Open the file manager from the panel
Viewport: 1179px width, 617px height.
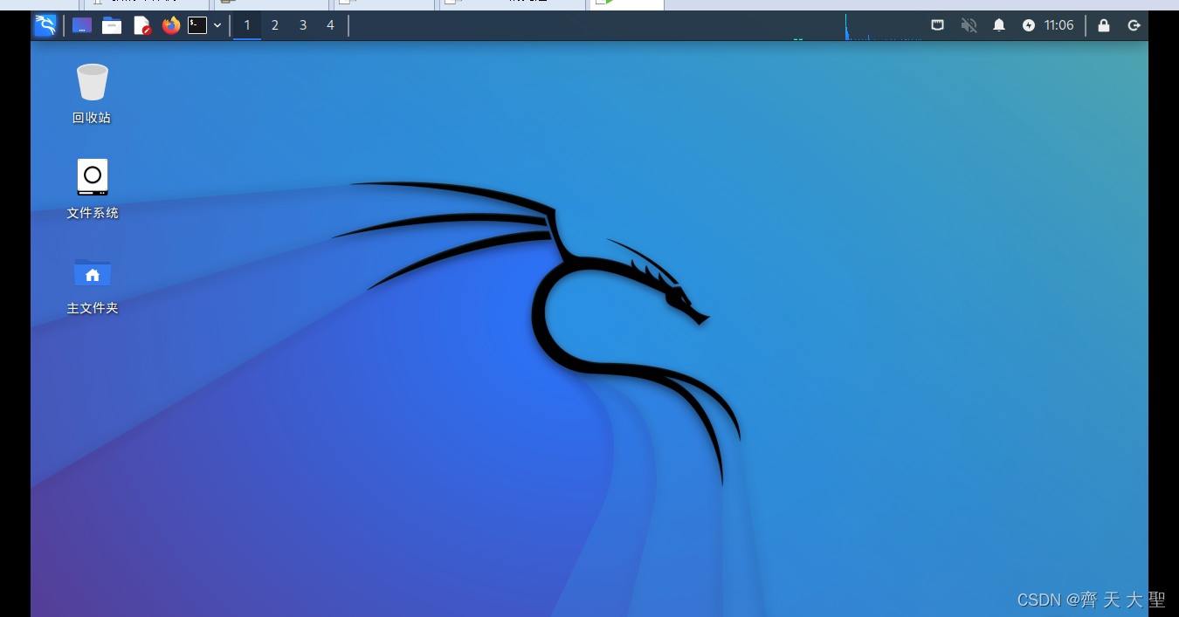(x=112, y=25)
